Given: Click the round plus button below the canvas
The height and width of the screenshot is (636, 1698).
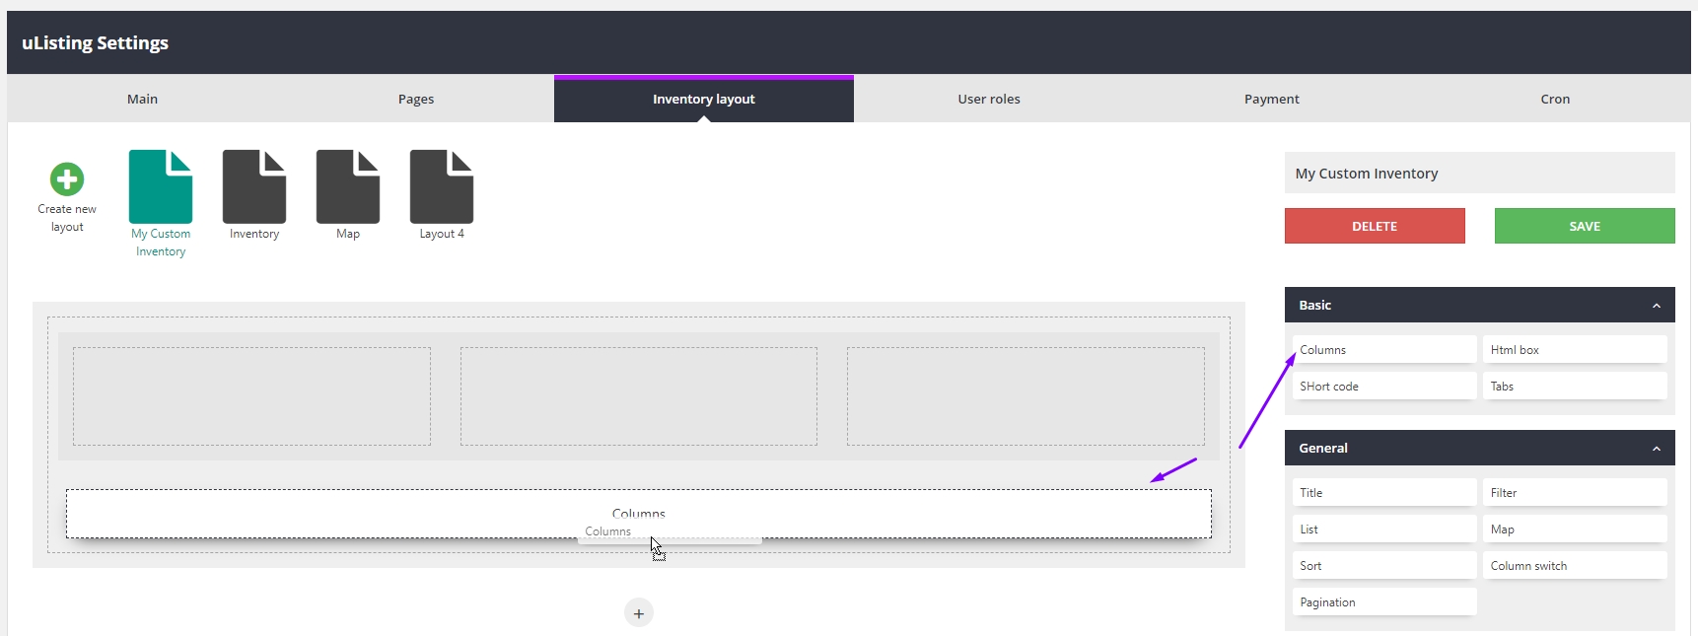Looking at the screenshot, I should pyautogui.click(x=639, y=613).
